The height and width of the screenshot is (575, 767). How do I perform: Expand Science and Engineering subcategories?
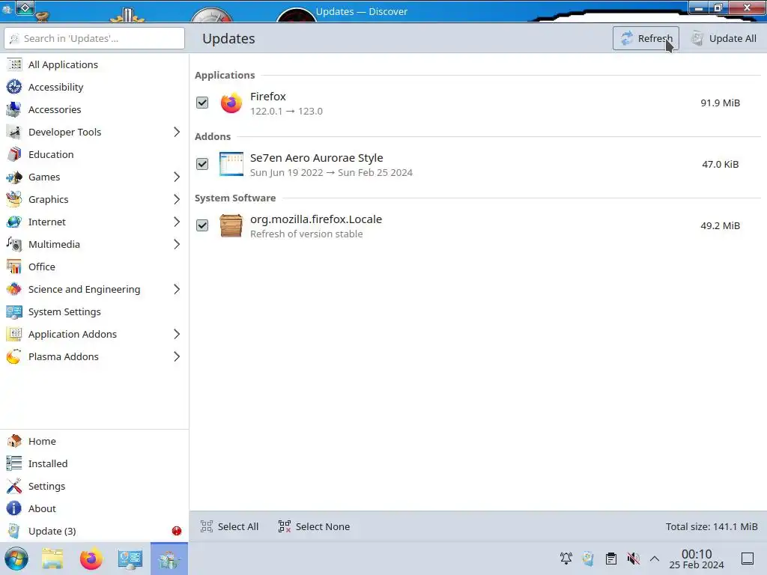177,290
